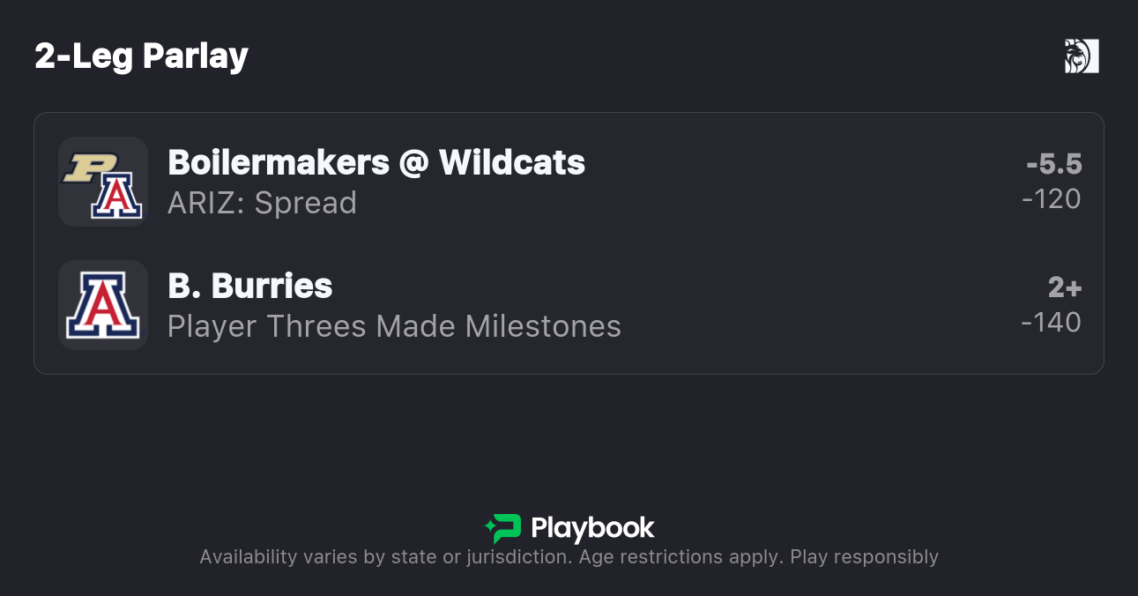The image size is (1138, 596).
Task: Select the 2+ milestone value
Action: point(1064,287)
